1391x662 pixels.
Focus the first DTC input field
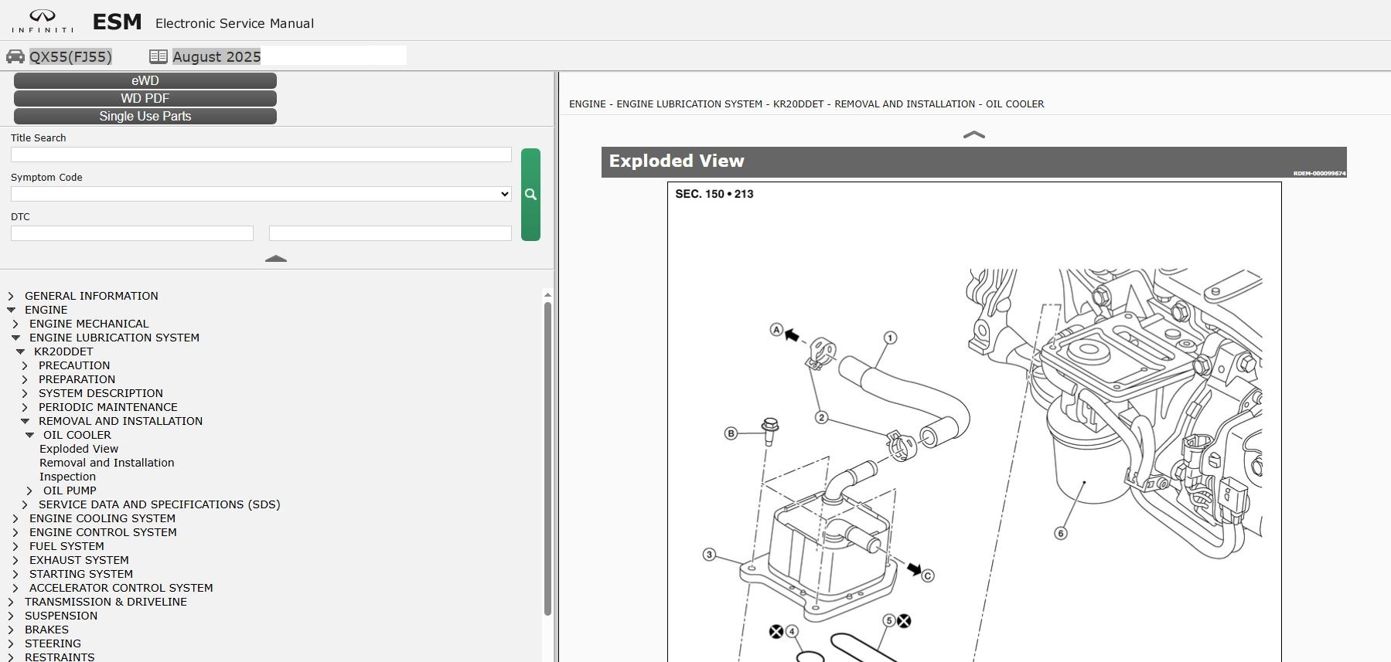pyautogui.click(x=132, y=233)
